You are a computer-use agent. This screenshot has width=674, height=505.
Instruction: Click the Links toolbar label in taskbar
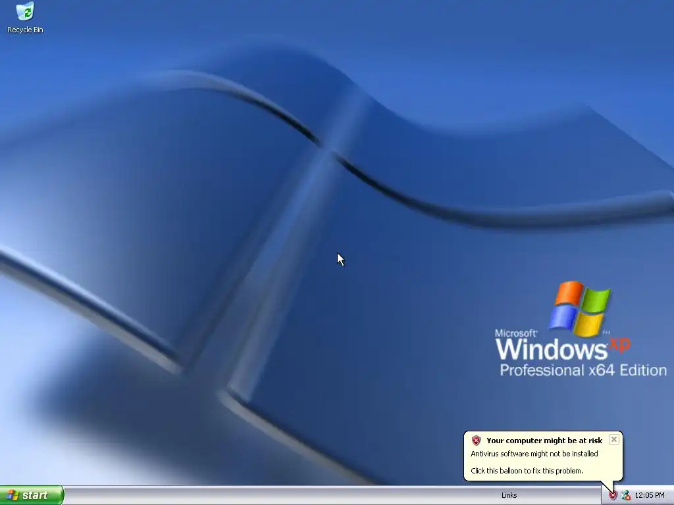(509, 495)
